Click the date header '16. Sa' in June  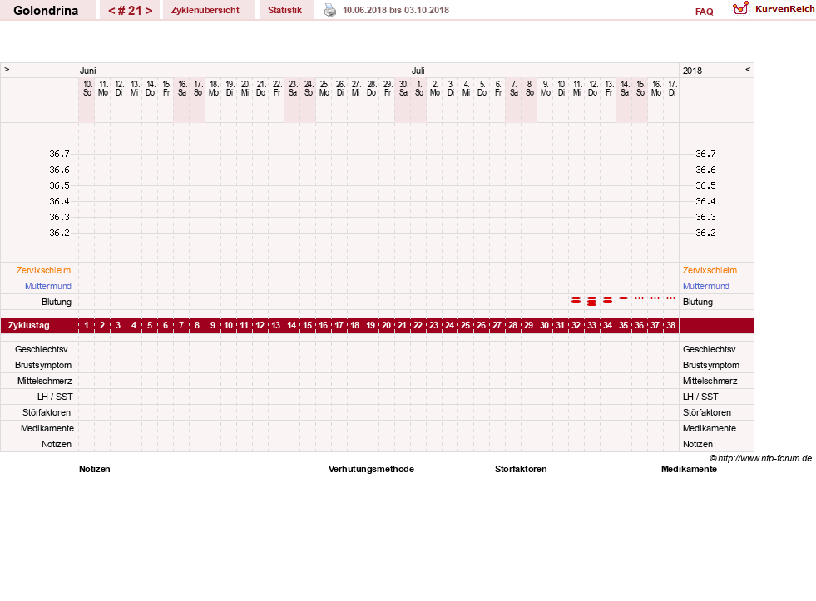(x=182, y=88)
